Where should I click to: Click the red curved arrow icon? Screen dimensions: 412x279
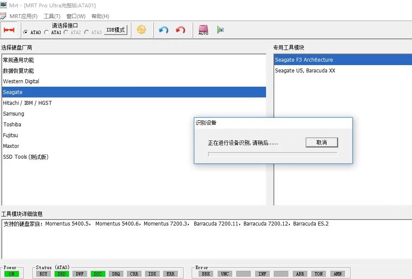181,30
